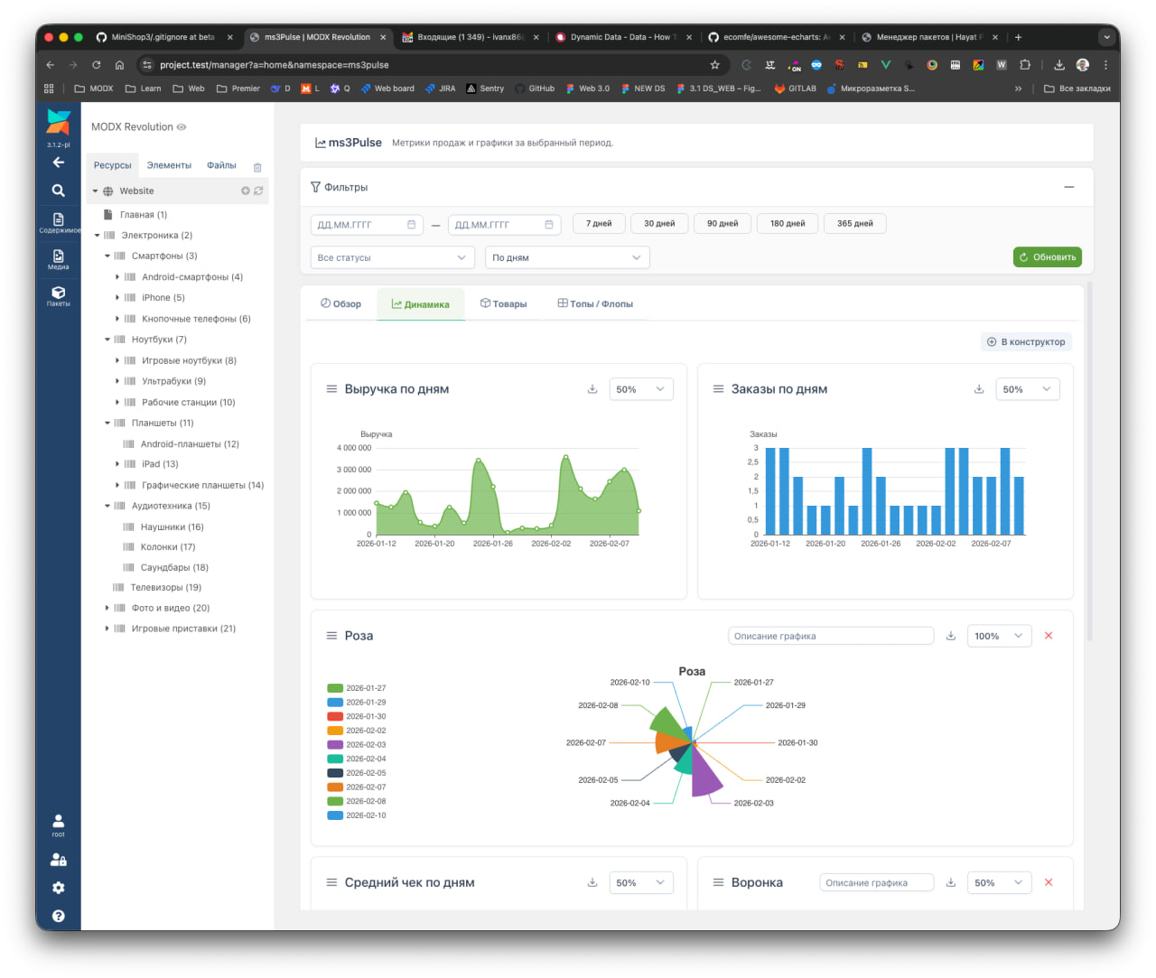
Task: Toggle the 2026-02-03 legend entry
Action: pyautogui.click(x=357, y=745)
